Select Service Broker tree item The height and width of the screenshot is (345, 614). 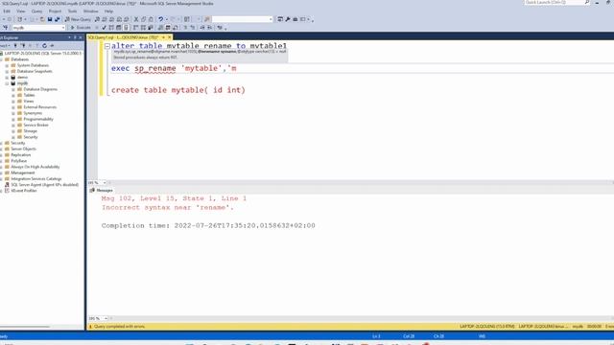point(36,126)
